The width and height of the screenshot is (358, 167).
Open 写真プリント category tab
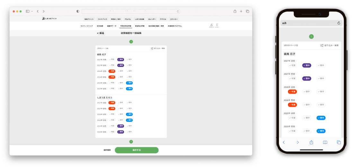[x=89, y=19]
